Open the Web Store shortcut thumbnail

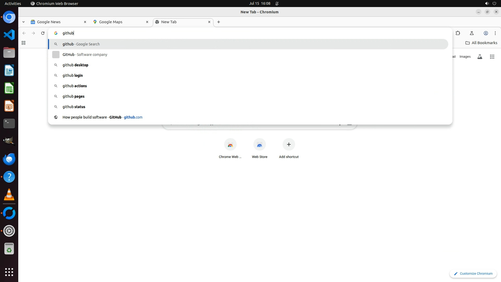(259, 145)
